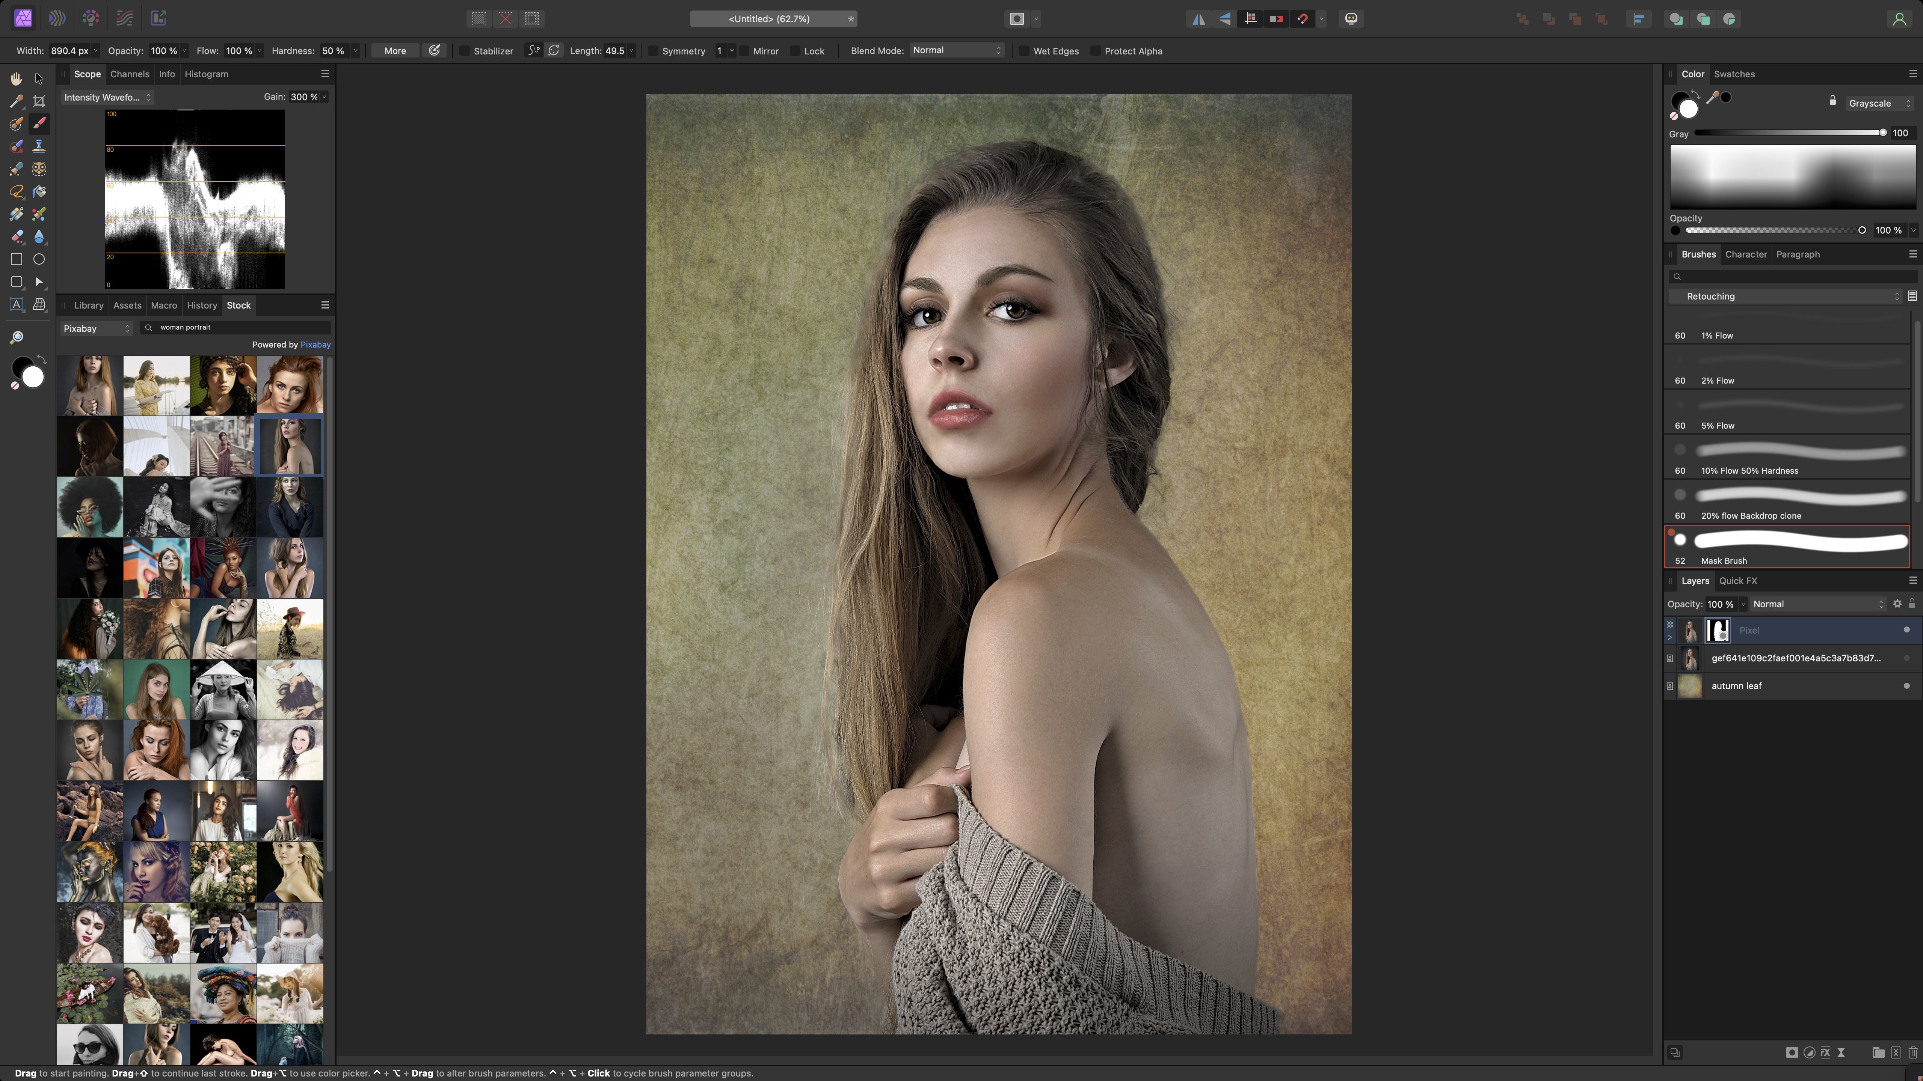Open layer effects FX
This screenshot has width=1923, height=1081.
click(x=1825, y=1052)
